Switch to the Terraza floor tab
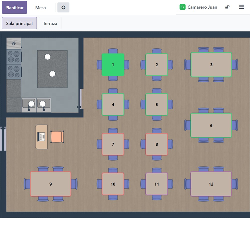 [50, 23]
